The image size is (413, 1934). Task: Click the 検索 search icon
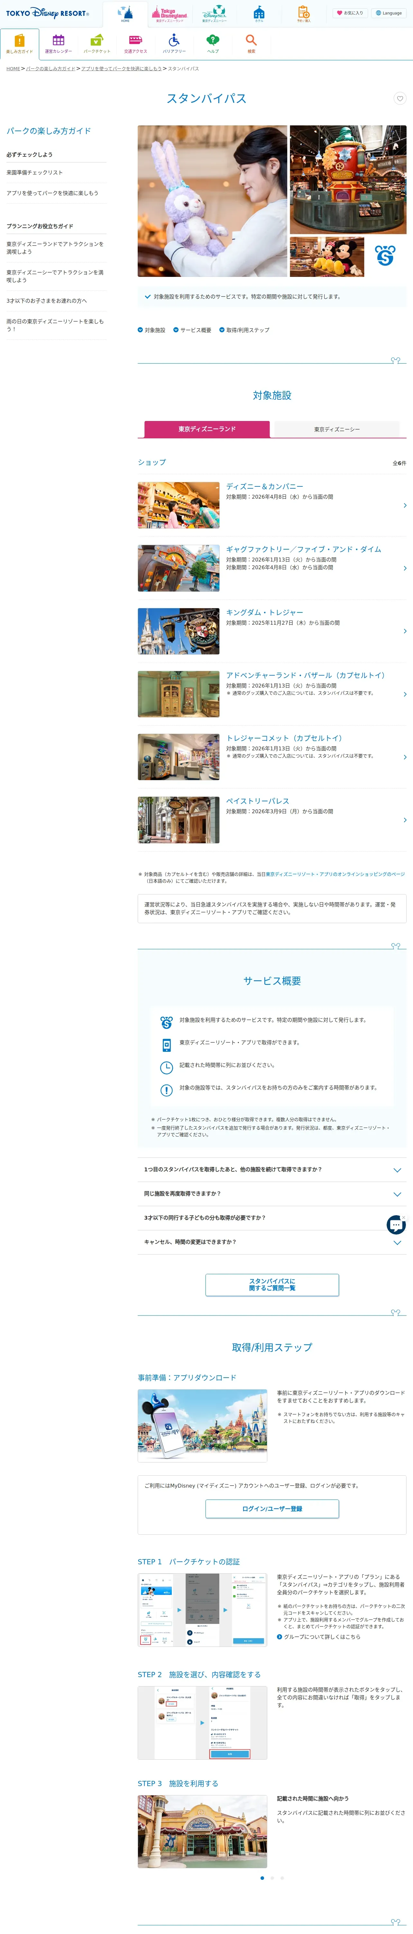(x=251, y=44)
